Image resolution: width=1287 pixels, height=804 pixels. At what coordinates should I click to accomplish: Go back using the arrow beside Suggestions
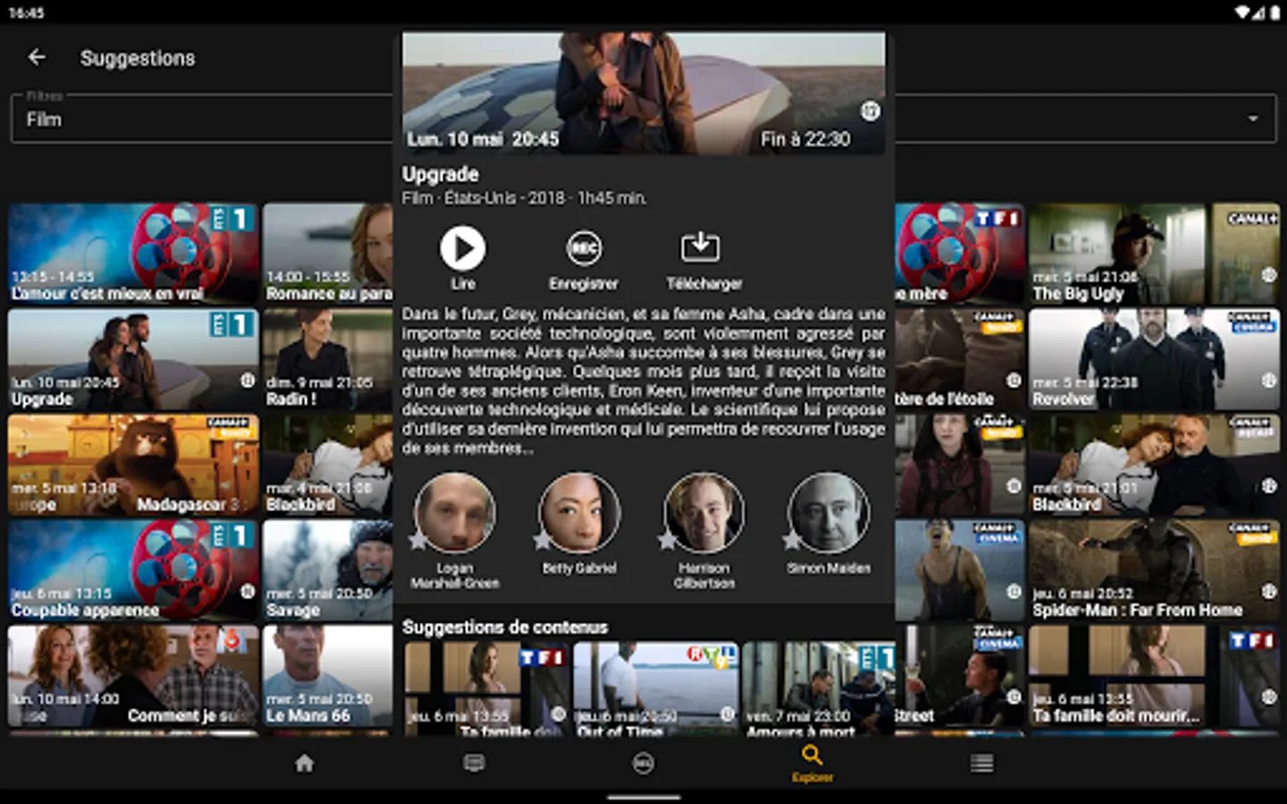(x=37, y=57)
